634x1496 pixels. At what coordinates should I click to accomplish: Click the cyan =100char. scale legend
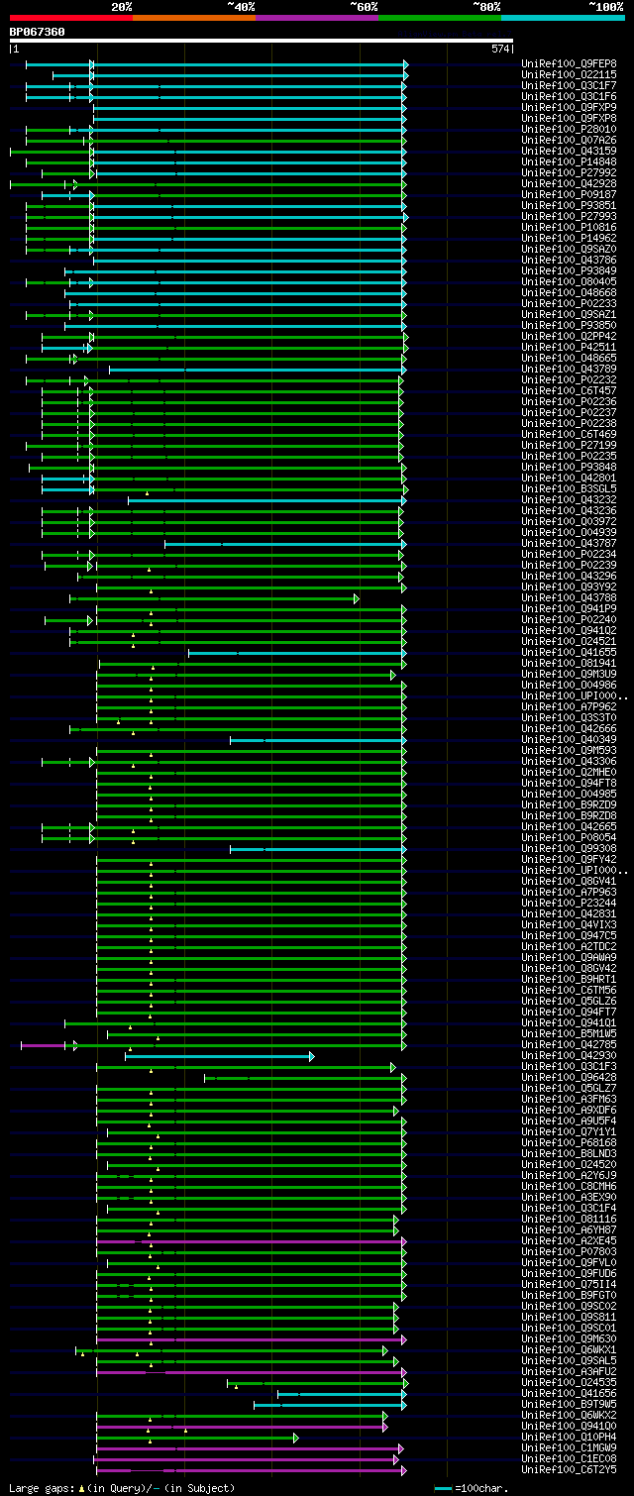472,1488
